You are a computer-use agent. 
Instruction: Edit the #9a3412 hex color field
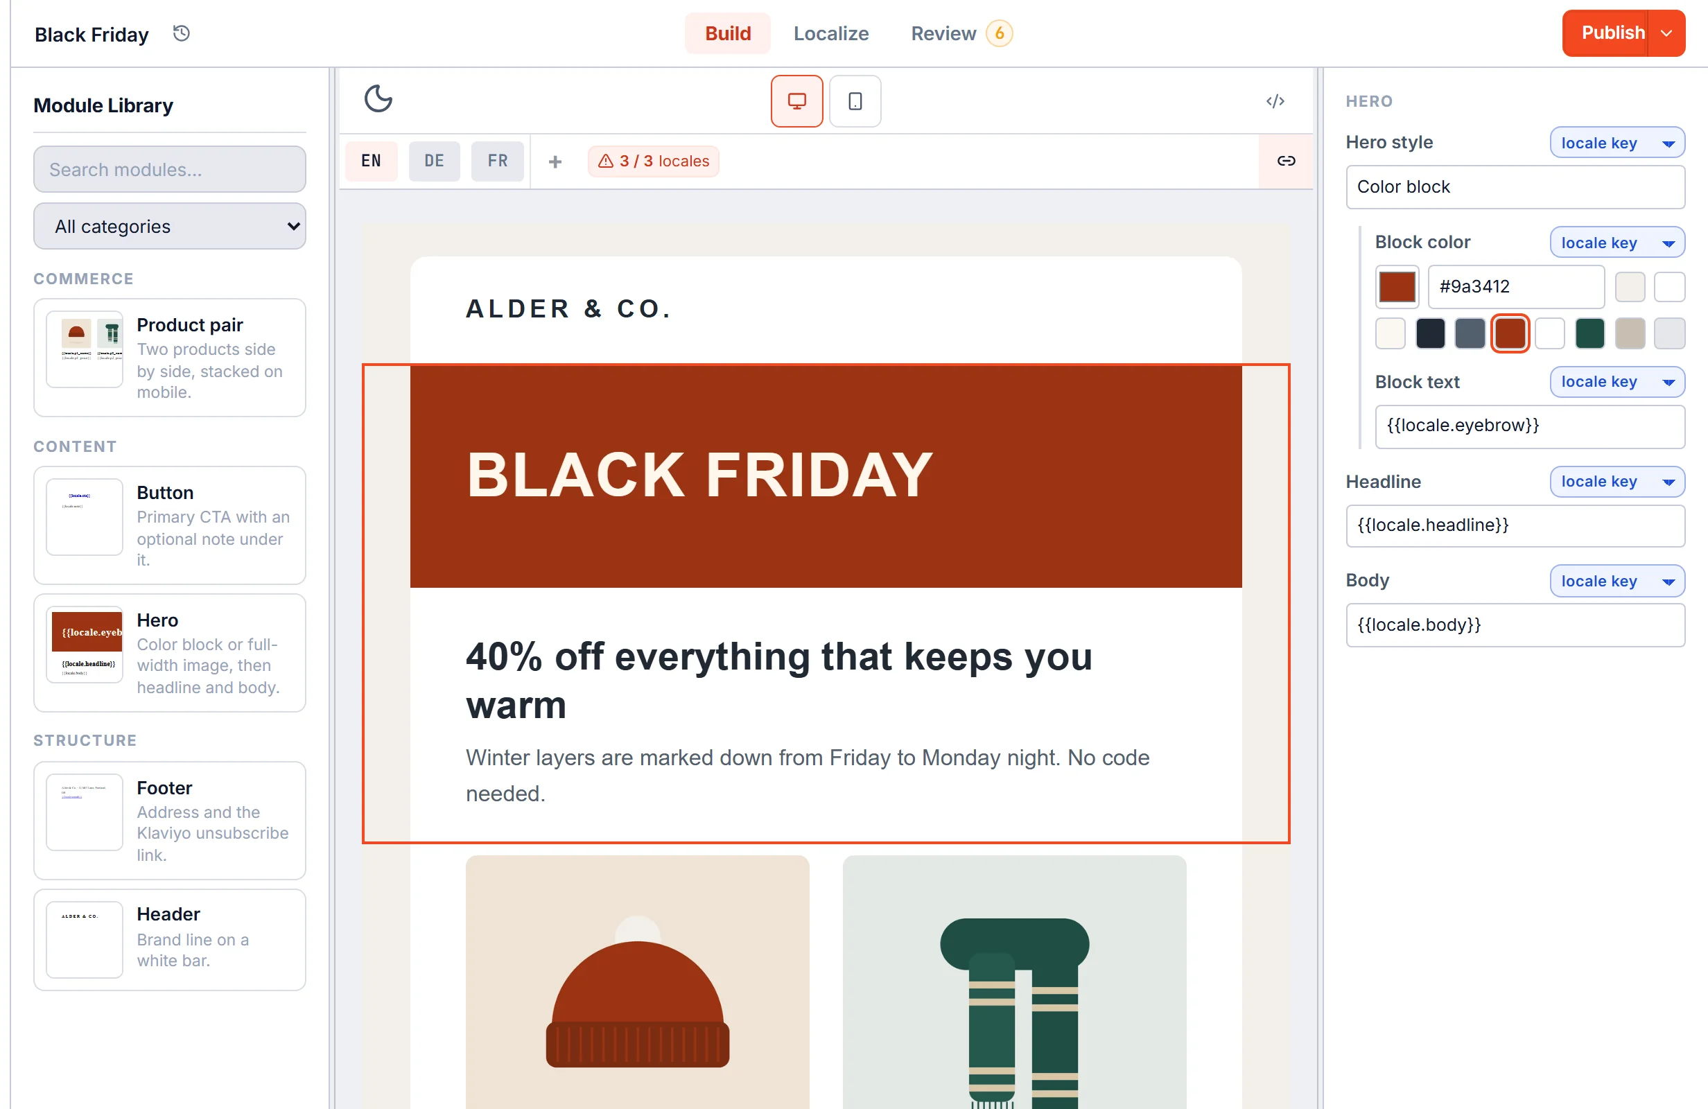pos(1516,286)
